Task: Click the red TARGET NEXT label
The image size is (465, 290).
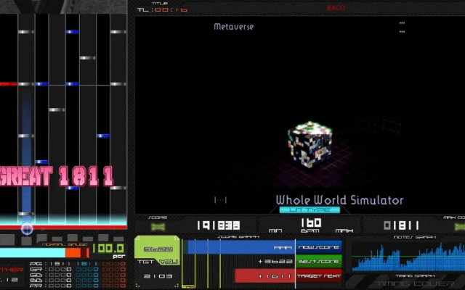Action: click(318, 275)
